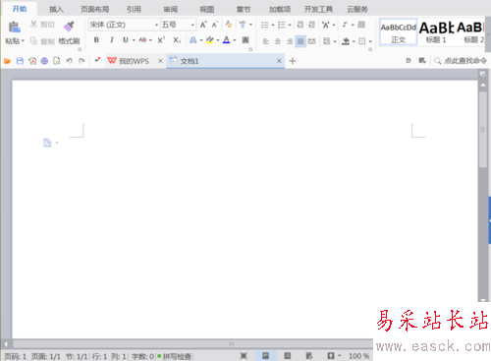Open Print Preview from the quick toolbar
The width and height of the screenshot is (491, 361).
pos(57,61)
